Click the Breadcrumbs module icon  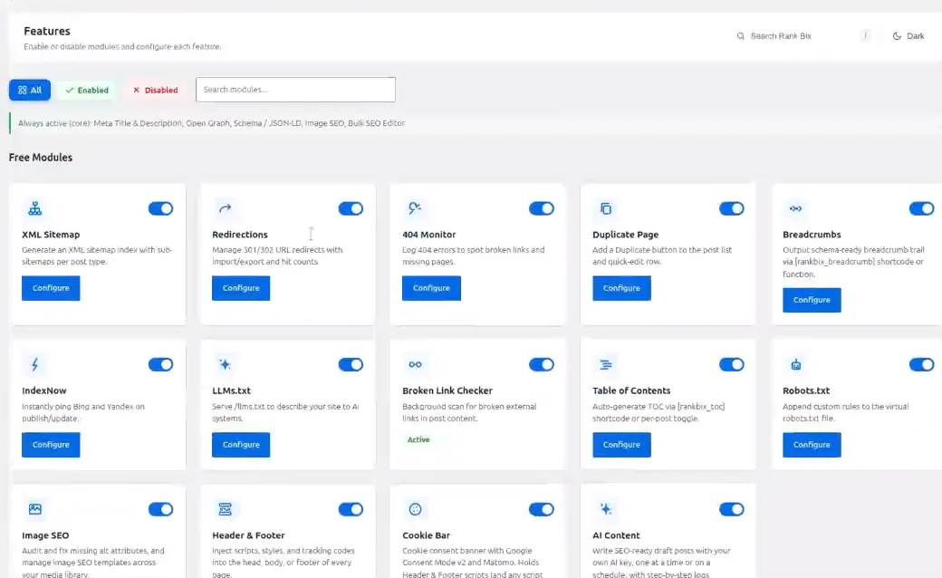point(795,208)
